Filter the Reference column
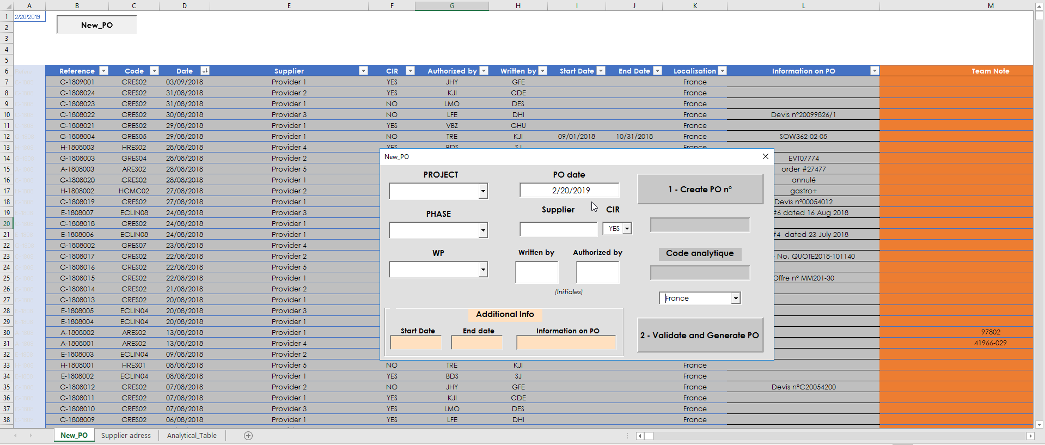 tap(103, 71)
